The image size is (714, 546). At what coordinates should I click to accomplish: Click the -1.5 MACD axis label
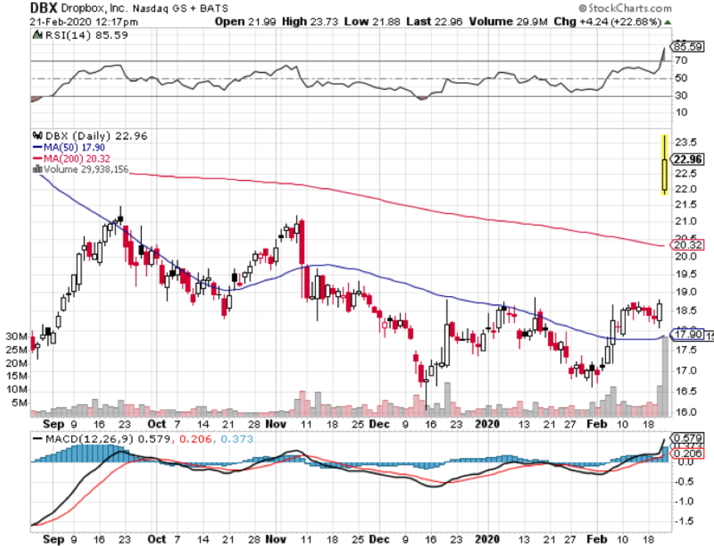coord(685,521)
